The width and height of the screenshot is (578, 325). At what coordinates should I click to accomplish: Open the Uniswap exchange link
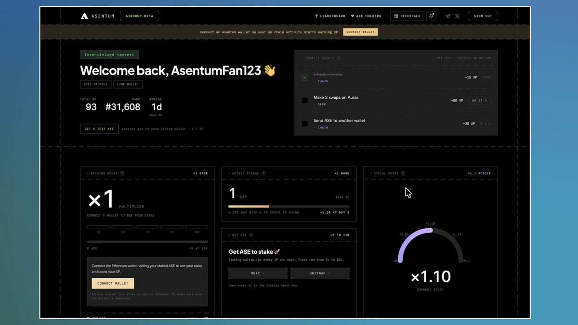point(320,273)
